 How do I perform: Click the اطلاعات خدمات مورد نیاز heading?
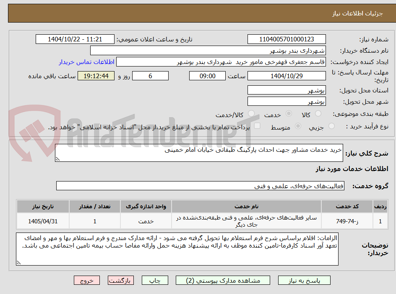[x=352, y=169]
